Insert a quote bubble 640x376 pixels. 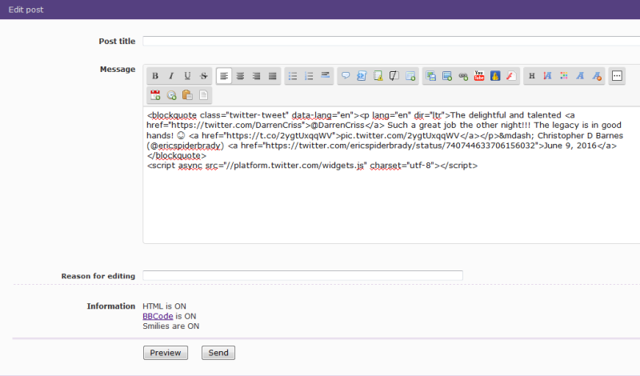coord(346,76)
